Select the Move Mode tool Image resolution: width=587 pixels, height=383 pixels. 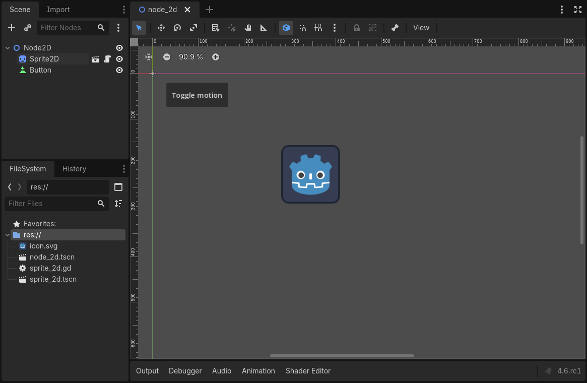click(161, 28)
